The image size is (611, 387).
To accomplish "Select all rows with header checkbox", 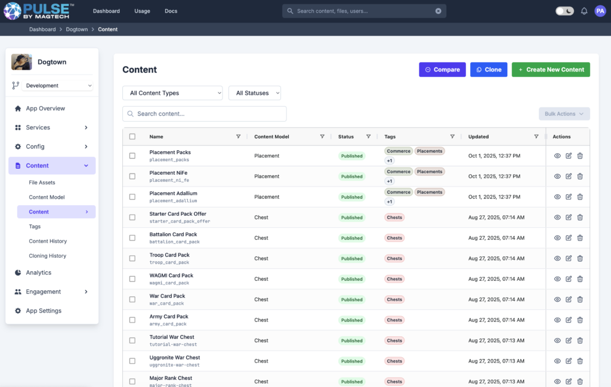I will coord(132,137).
